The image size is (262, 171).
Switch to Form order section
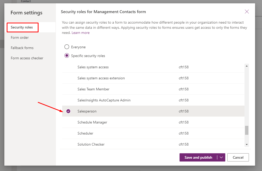pyautogui.click(x=20, y=37)
